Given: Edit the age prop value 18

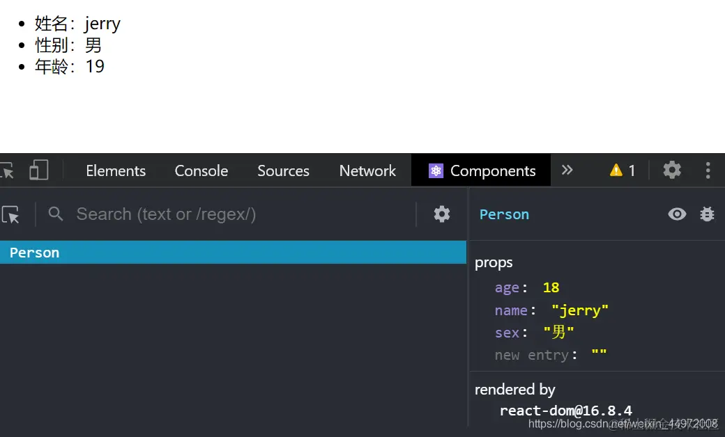Looking at the screenshot, I should [551, 287].
